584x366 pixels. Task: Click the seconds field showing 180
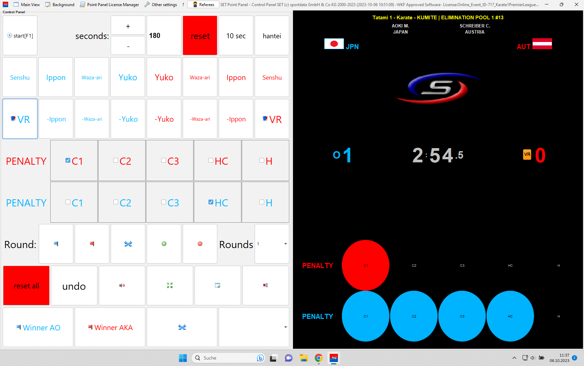[164, 36]
